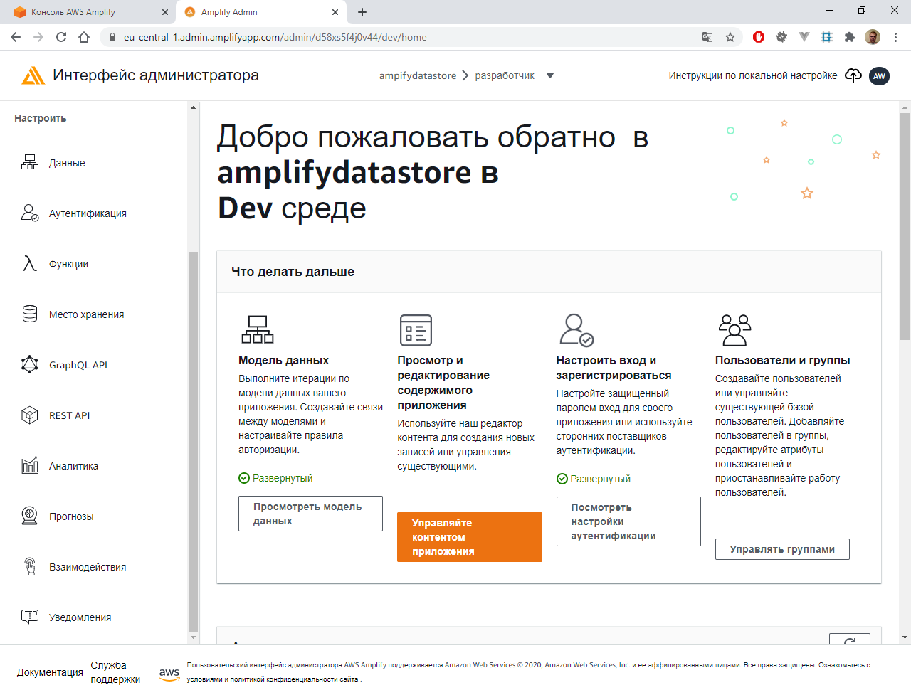Click the Что делать дальше heading
911x700 pixels.
[293, 272]
